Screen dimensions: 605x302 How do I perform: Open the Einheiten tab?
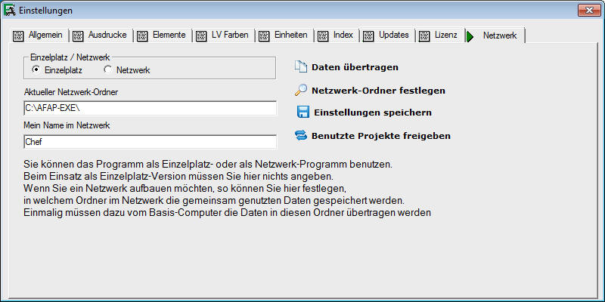[284, 35]
